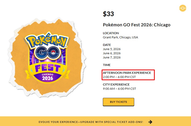191x126 pixels.
Task: Click the DATE heading
Action: pyautogui.click(x=107, y=45)
